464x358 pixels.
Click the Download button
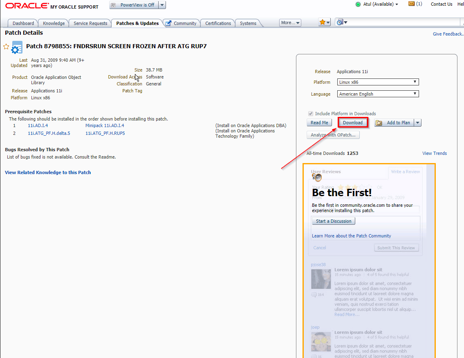click(353, 123)
